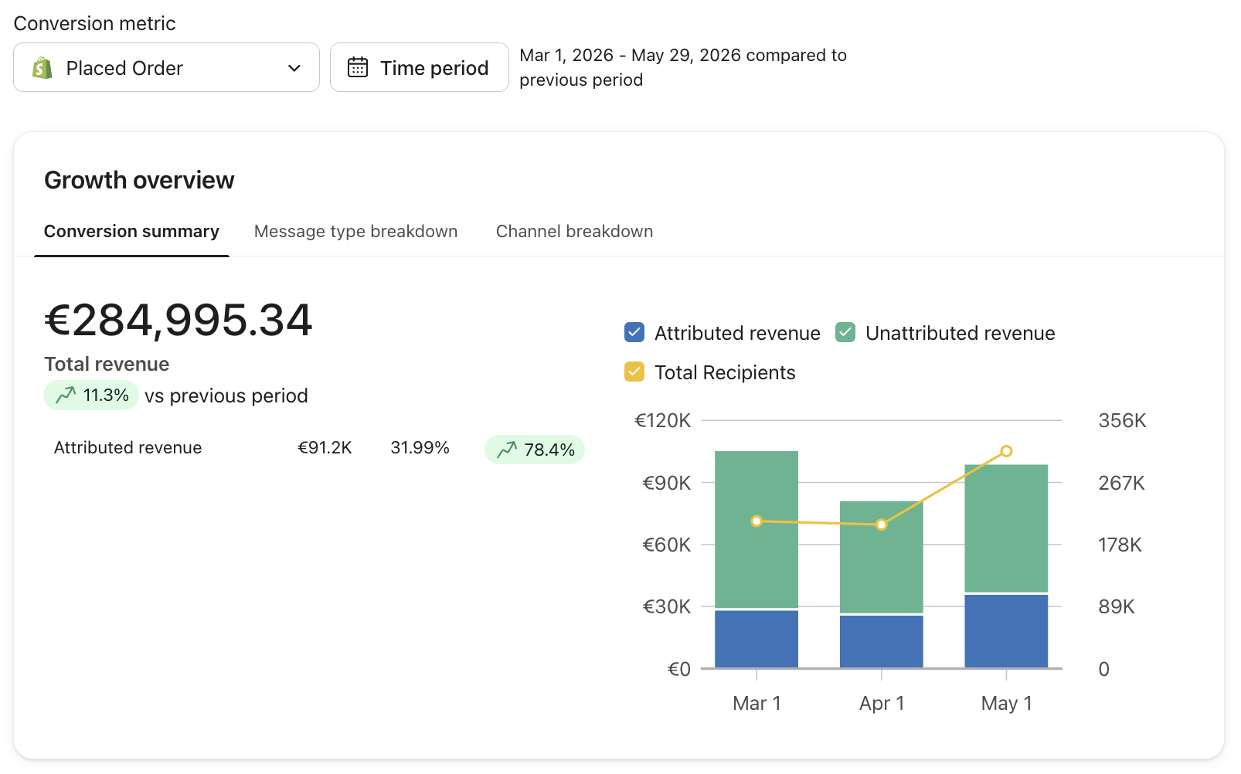Click the Apr 1 Total Recipients data point

pos(882,524)
